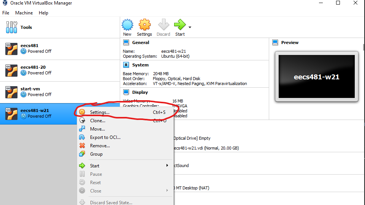Select the Tools icon in sidebar
The image size is (365, 205).
(11, 27)
